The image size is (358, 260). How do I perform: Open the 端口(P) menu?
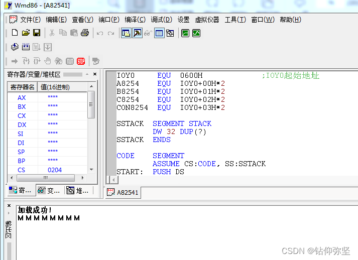coord(109,20)
